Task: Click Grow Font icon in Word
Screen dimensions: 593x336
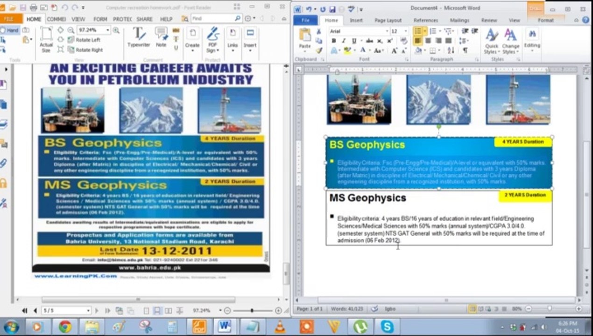Action: (x=395, y=50)
